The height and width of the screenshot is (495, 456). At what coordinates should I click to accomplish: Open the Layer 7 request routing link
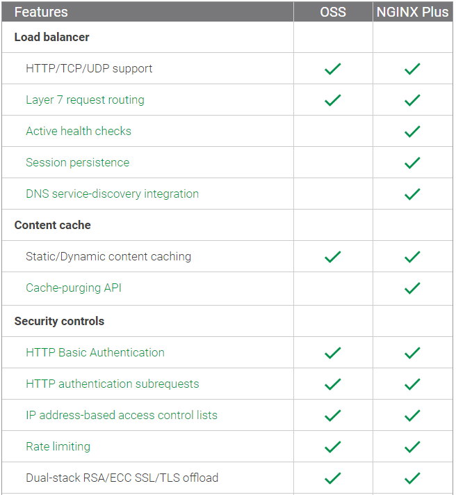click(x=85, y=100)
